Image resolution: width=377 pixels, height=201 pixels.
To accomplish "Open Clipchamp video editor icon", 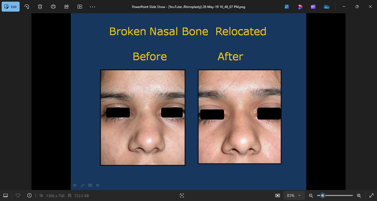I will [313, 7].
